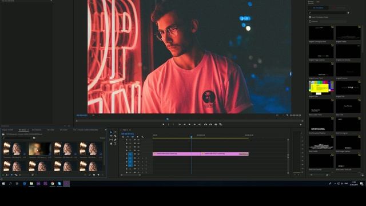366x206 pixels.
Task: Select the Ripple Edit tool
Action: (111, 136)
